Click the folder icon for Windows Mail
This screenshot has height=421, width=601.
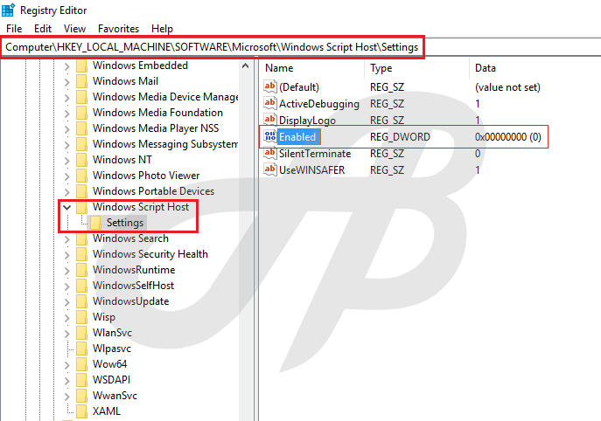click(81, 81)
